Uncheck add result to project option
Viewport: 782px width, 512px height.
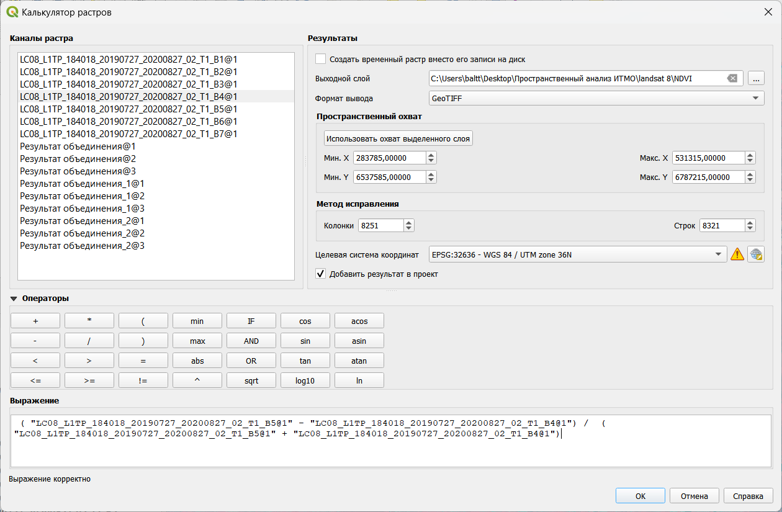(320, 274)
